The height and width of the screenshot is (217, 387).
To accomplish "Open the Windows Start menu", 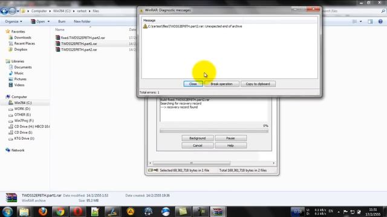I will click(7, 212).
